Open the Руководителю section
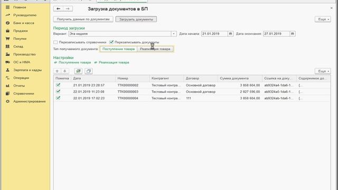 click(25, 15)
